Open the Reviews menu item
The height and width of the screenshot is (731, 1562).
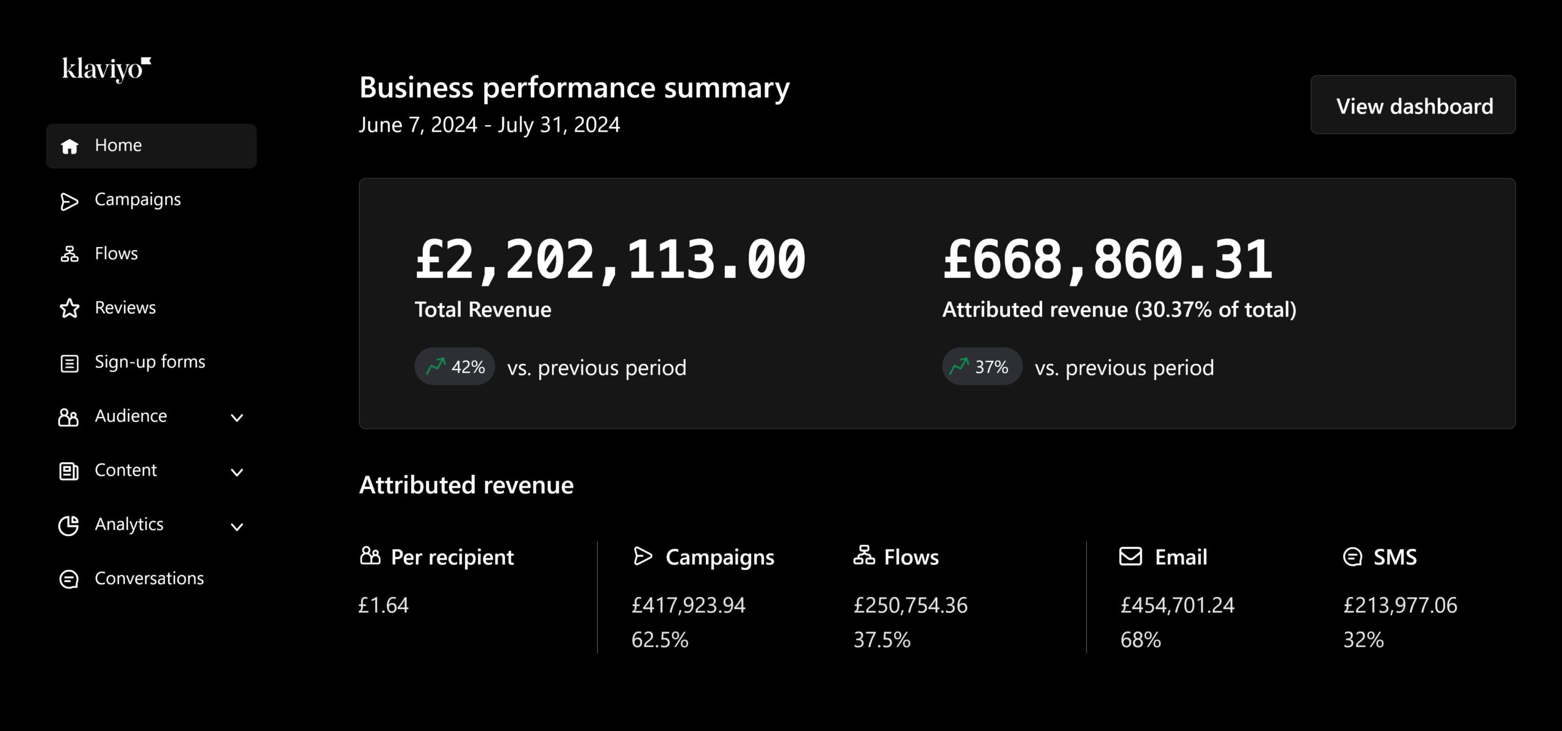[x=125, y=308]
